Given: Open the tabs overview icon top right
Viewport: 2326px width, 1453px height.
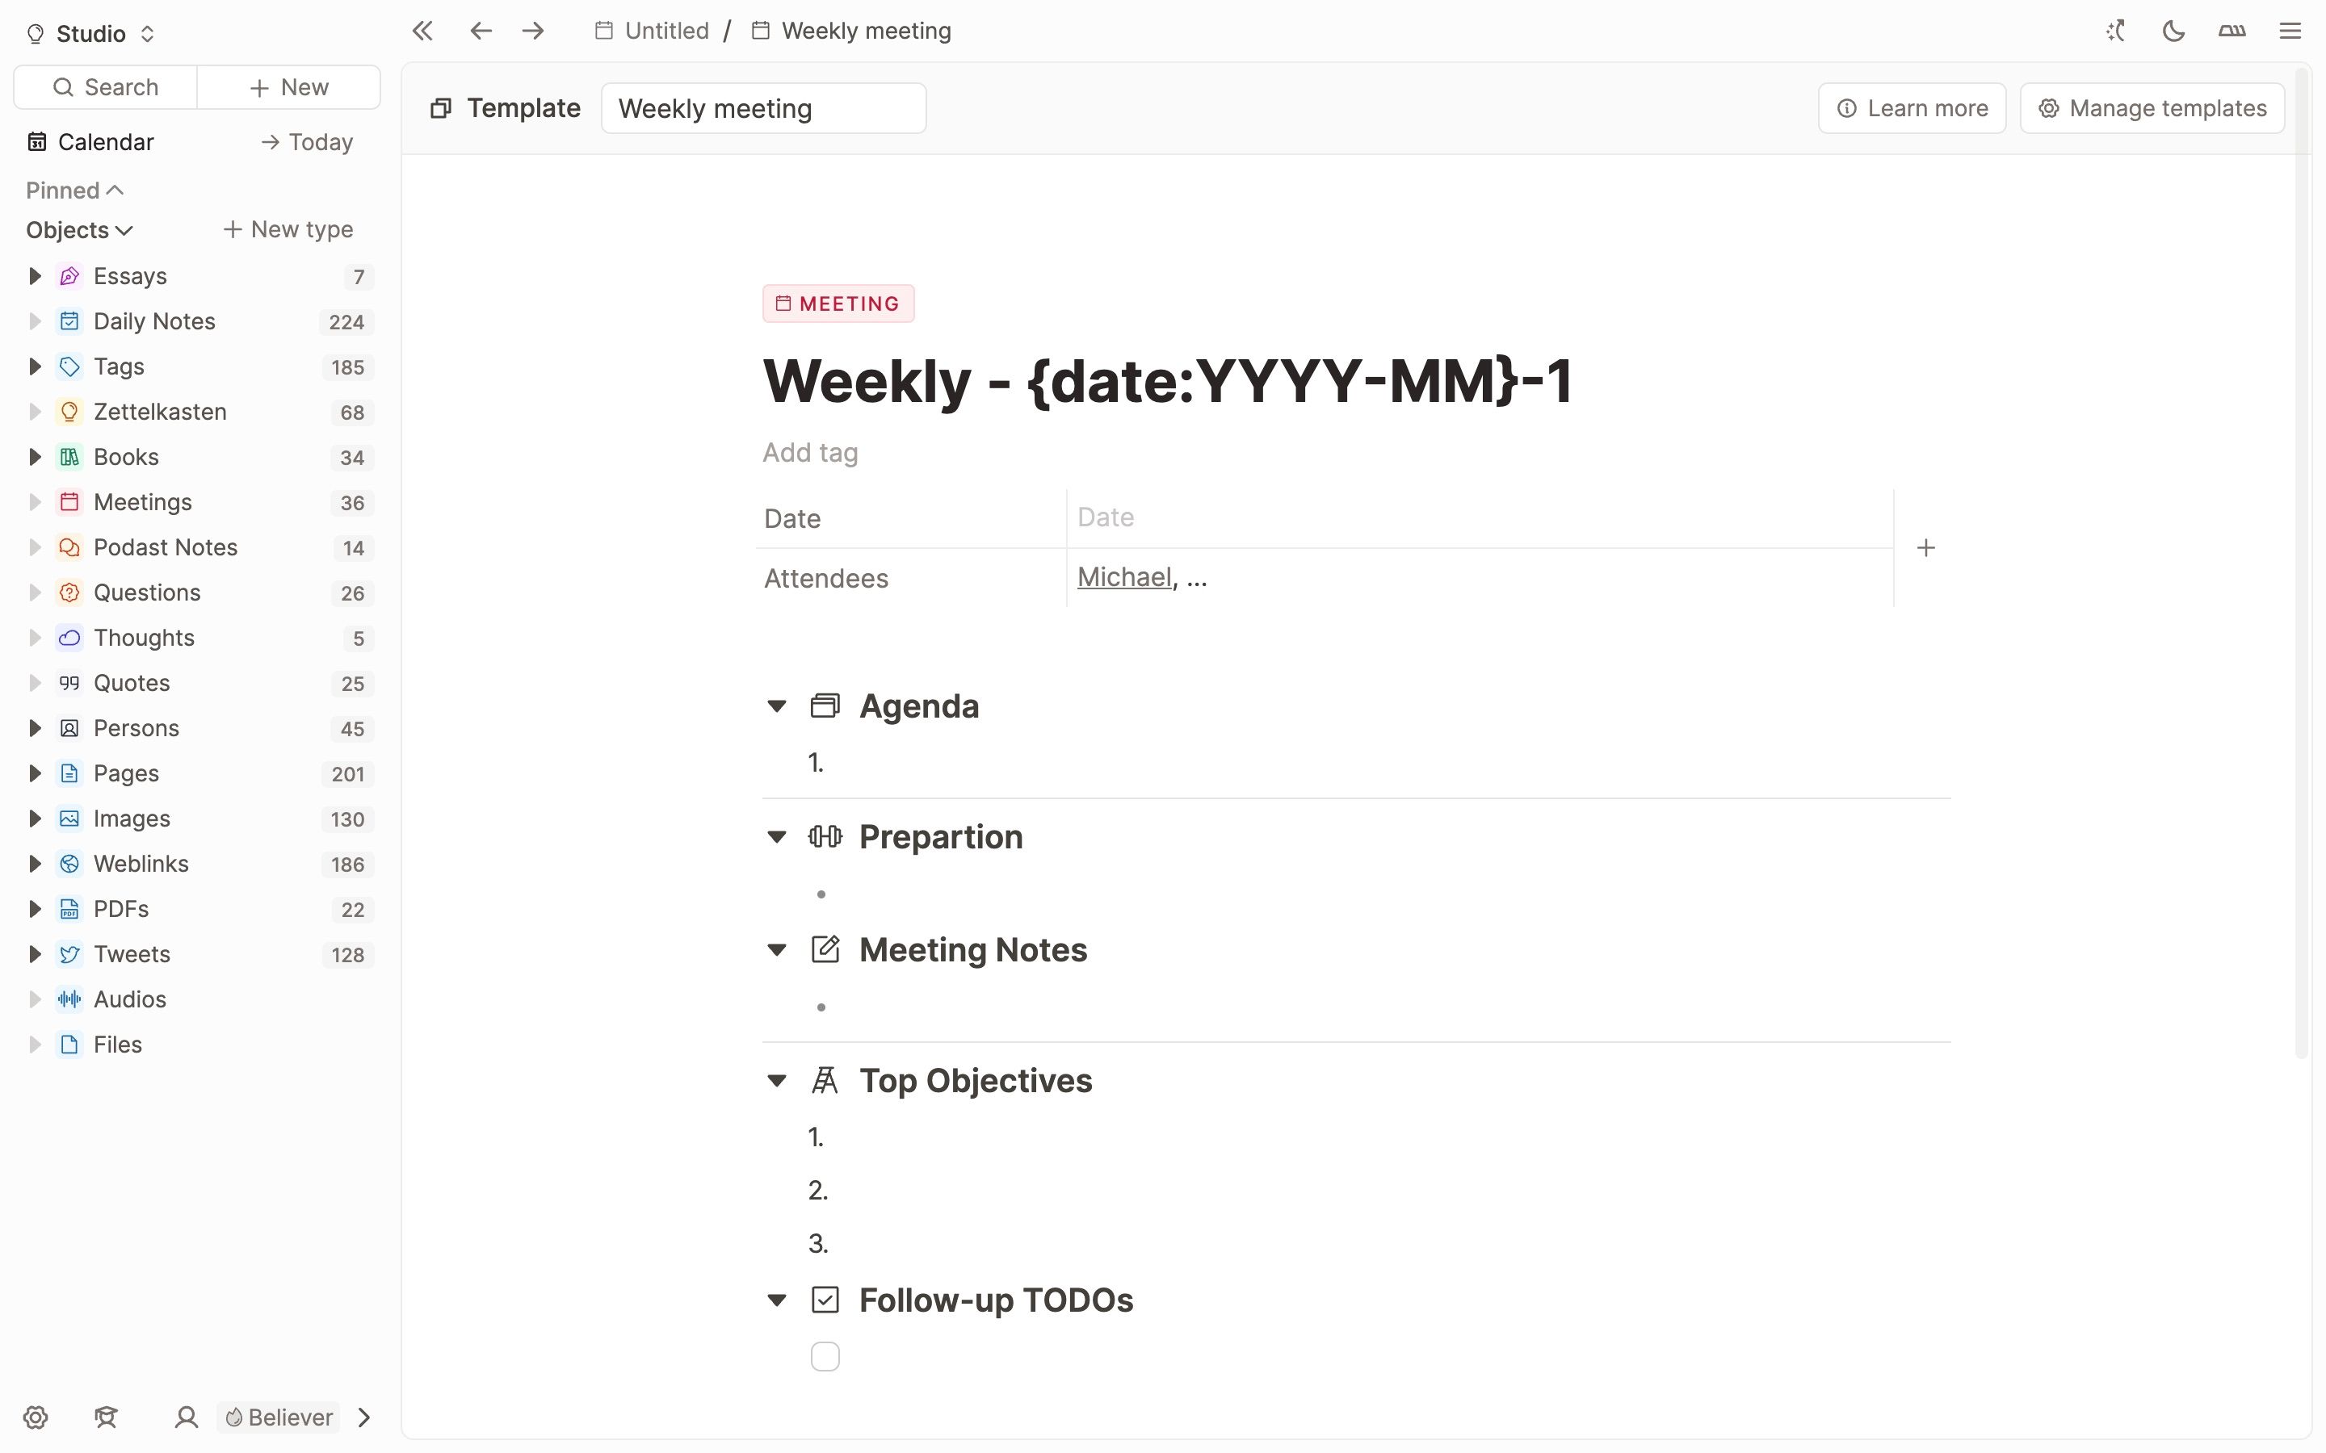Looking at the screenshot, I should click(2232, 31).
